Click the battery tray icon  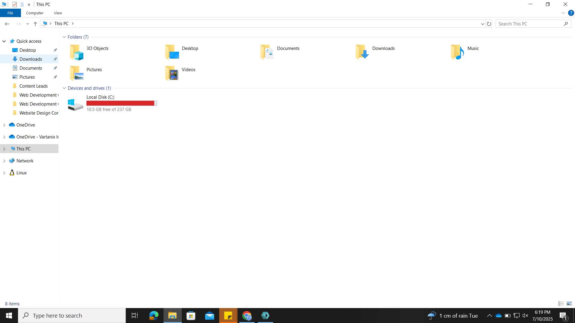508,316
